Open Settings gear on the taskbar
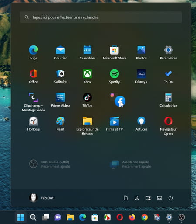The height and width of the screenshot is (224, 196). pyautogui.click(x=169, y=217)
